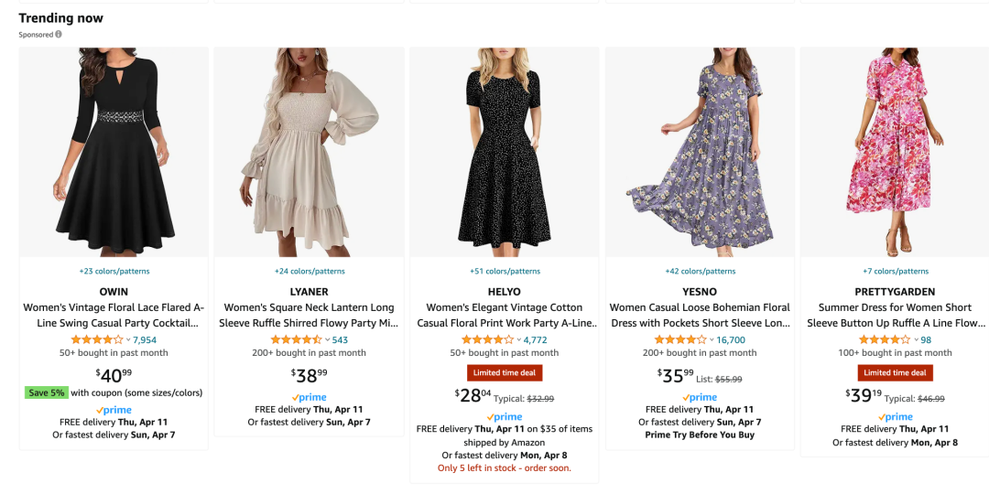View +23 colors/patterns for OWIN dress

(114, 271)
